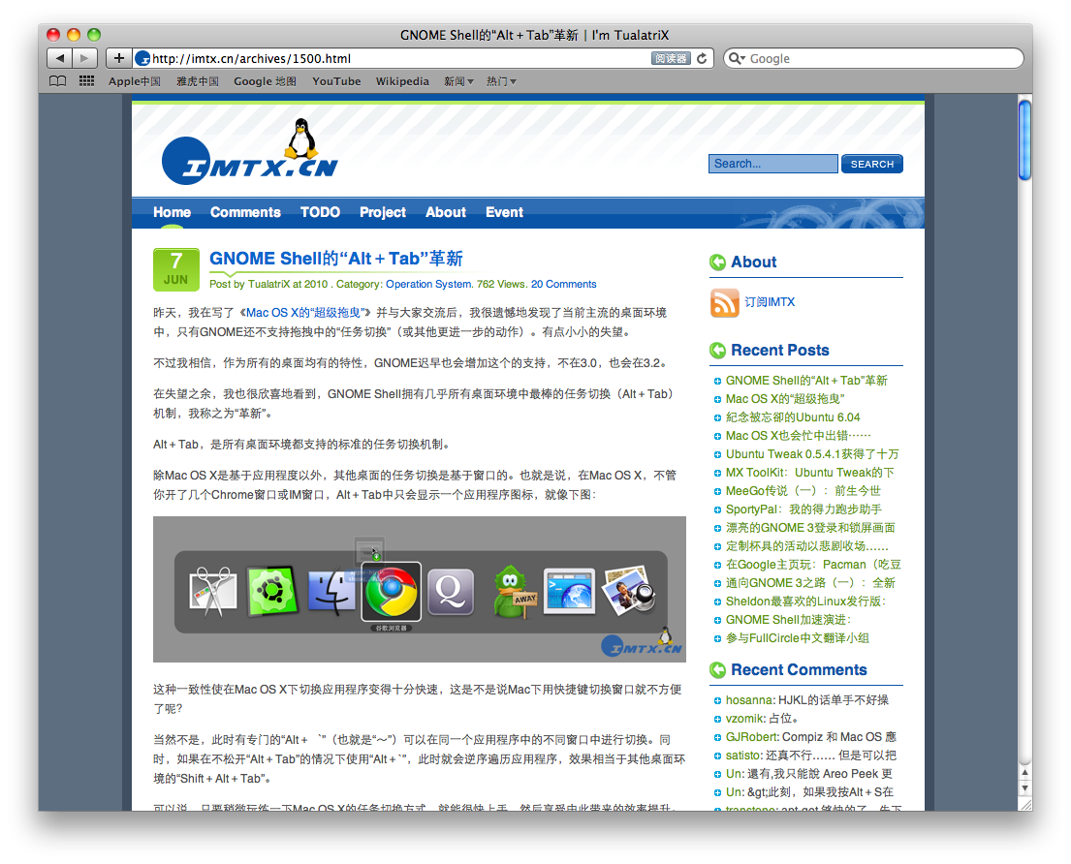Click the IMTX.CN penguin logo
Viewport: 1071px width, 864px height.
point(250,152)
